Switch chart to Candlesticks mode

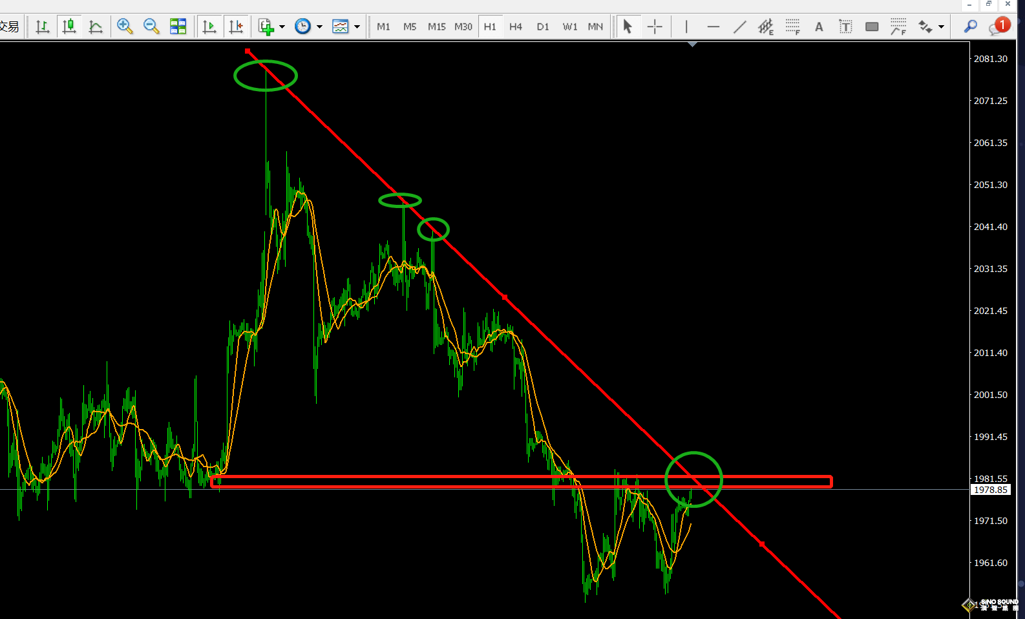click(69, 26)
